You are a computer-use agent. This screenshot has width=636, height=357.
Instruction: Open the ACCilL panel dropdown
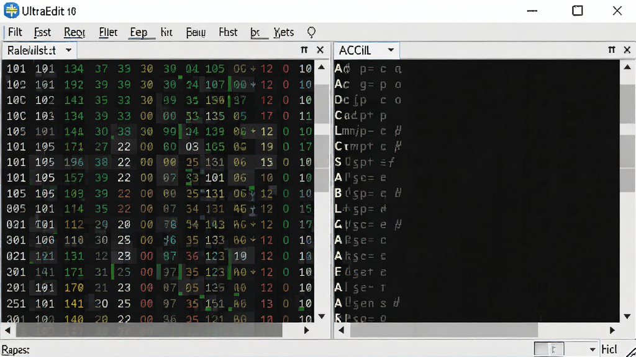391,50
